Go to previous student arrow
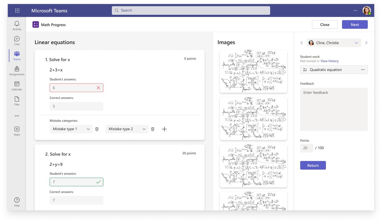Screen dimensions: 382x222 point(302,43)
